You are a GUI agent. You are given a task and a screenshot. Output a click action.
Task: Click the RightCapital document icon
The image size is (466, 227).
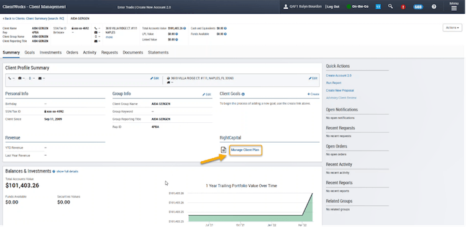(x=224, y=150)
